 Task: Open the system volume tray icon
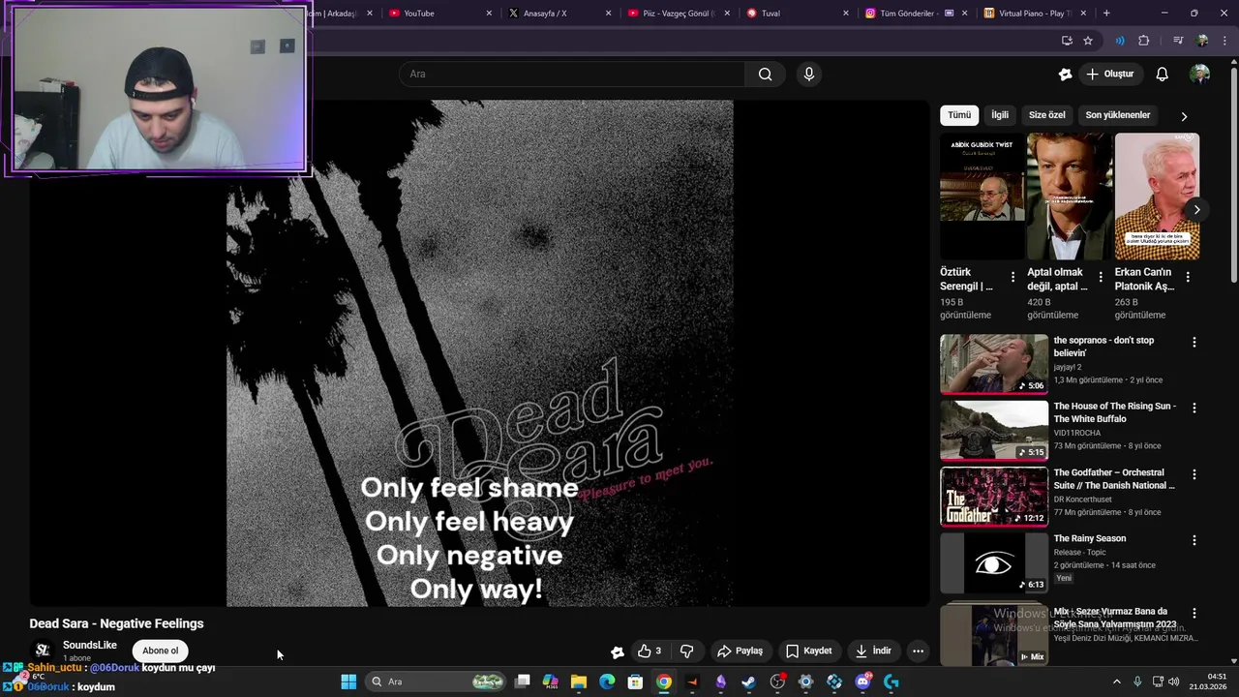1174,682
